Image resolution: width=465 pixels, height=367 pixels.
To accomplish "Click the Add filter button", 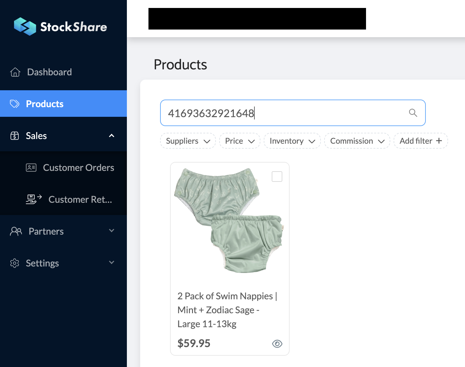I will tap(420, 141).
